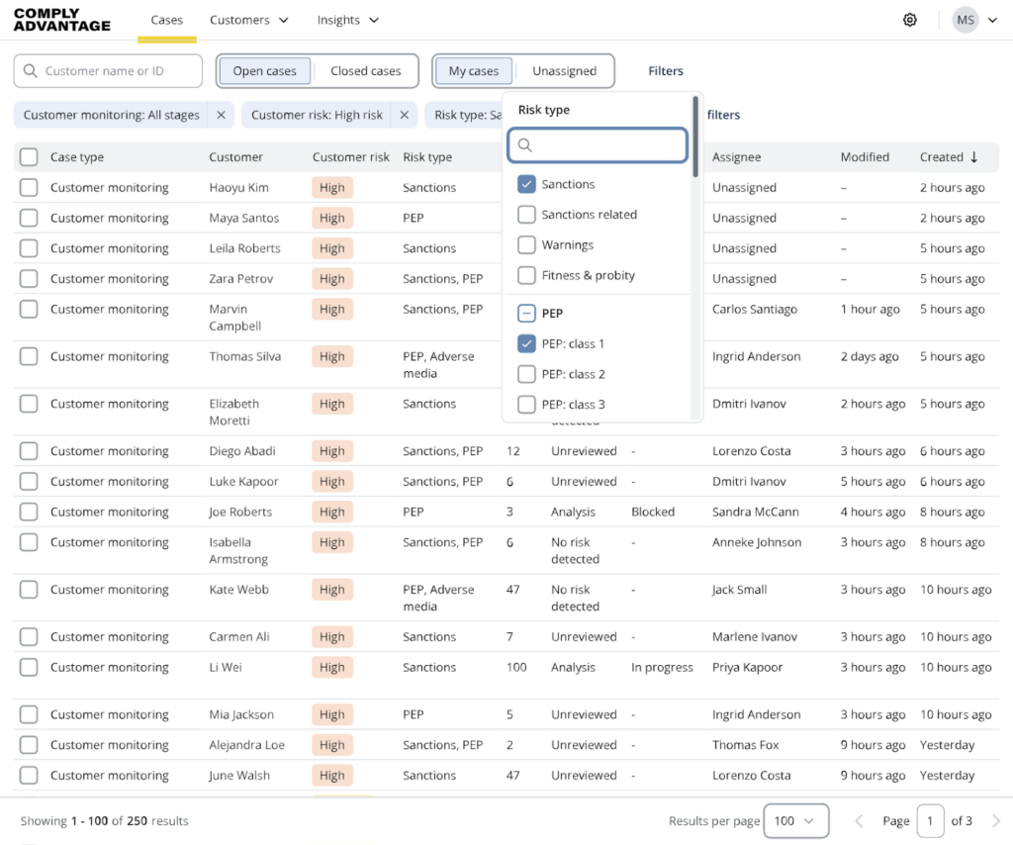1013x845 pixels.
Task: Open the settings gear icon
Action: 910,20
